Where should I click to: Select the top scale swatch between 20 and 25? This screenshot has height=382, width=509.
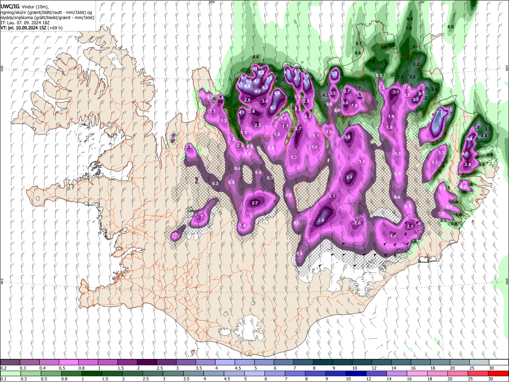click(460, 363)
